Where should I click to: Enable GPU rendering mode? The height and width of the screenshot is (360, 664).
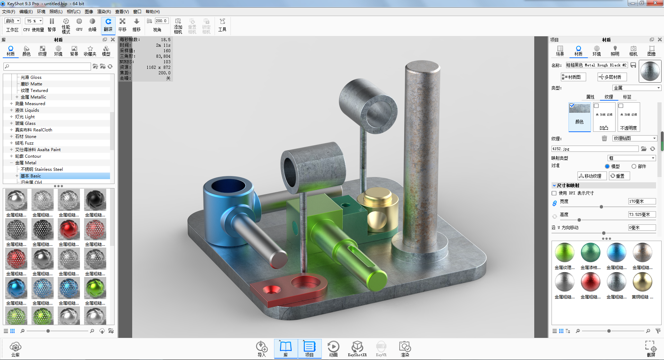click(x=79, y=25)
